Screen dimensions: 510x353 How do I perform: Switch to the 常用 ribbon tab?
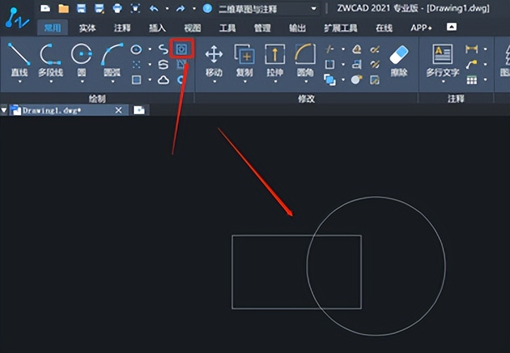pos(52,28)
